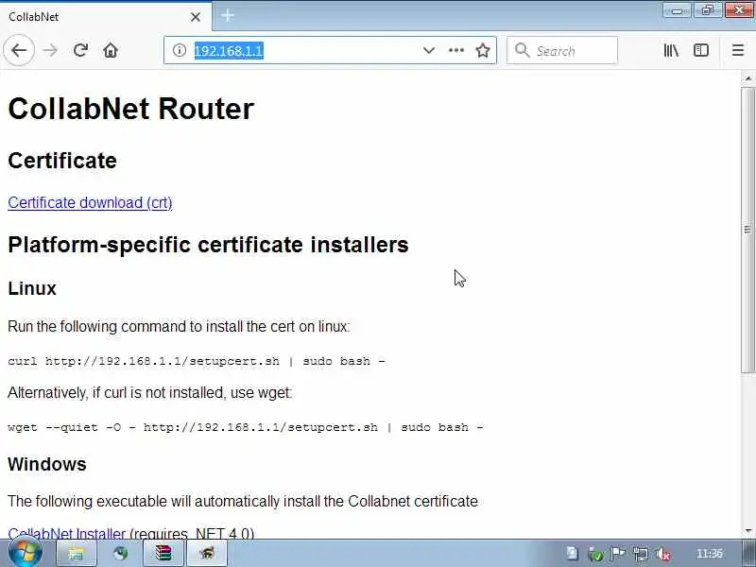Click the 'Run the following command' sentence
The image size is (756, 567).
179,327
